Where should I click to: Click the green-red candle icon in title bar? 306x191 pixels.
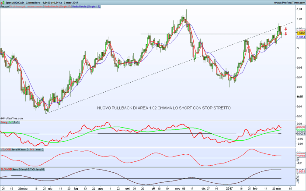click(3, 3)
